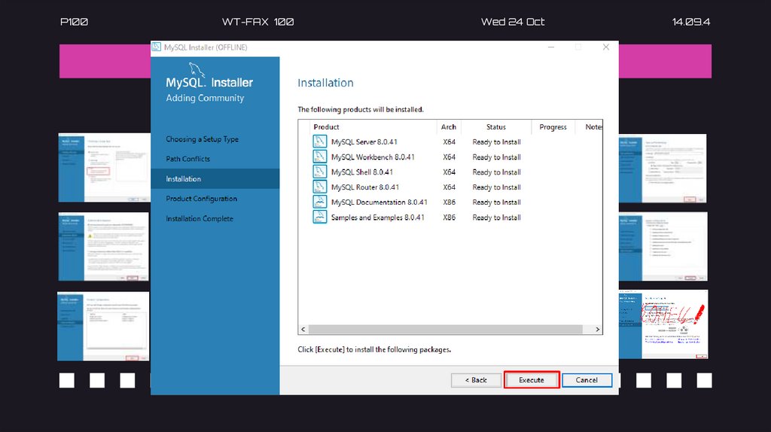Viewport: 771px width, 432px height.
Task: Open the Choosing a Setup Type step
Action: (202, 139)
